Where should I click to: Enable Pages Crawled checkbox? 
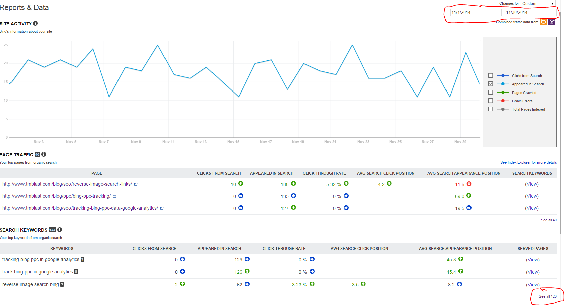coord(491,92)
